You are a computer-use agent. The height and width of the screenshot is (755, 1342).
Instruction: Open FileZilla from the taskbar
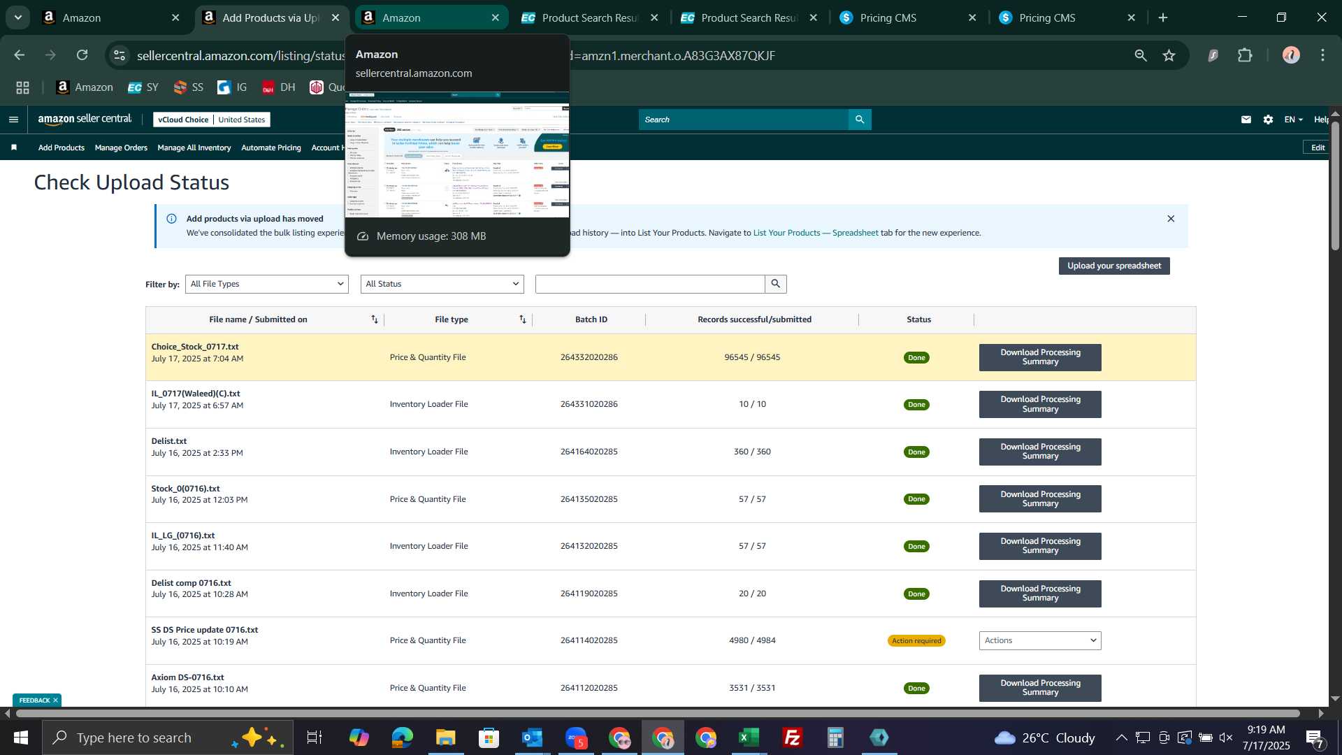[792, 738]
